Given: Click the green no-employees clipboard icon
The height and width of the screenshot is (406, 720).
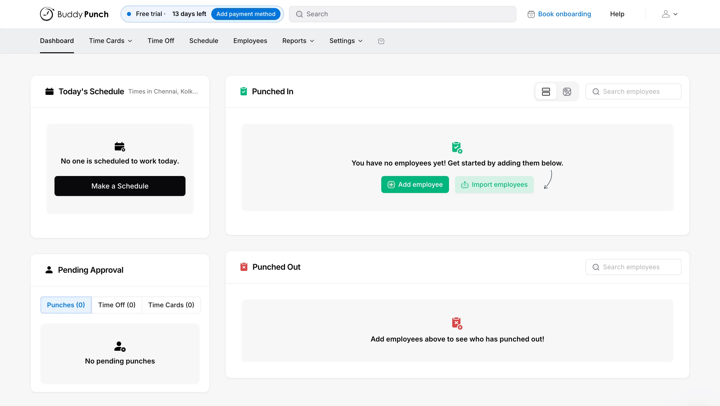Looking at the screenshot, I should click(457, 147).
